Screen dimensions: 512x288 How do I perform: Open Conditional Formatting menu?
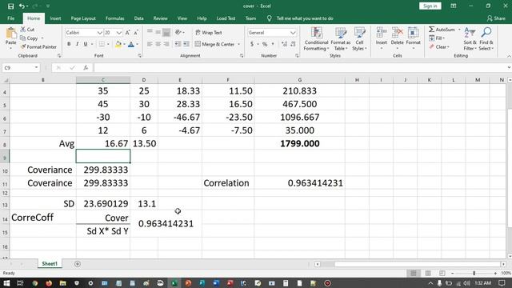click(x=316, y=39)
